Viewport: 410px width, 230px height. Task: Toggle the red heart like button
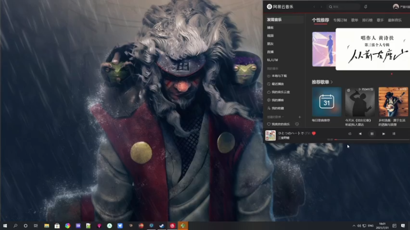click(314, 133)
